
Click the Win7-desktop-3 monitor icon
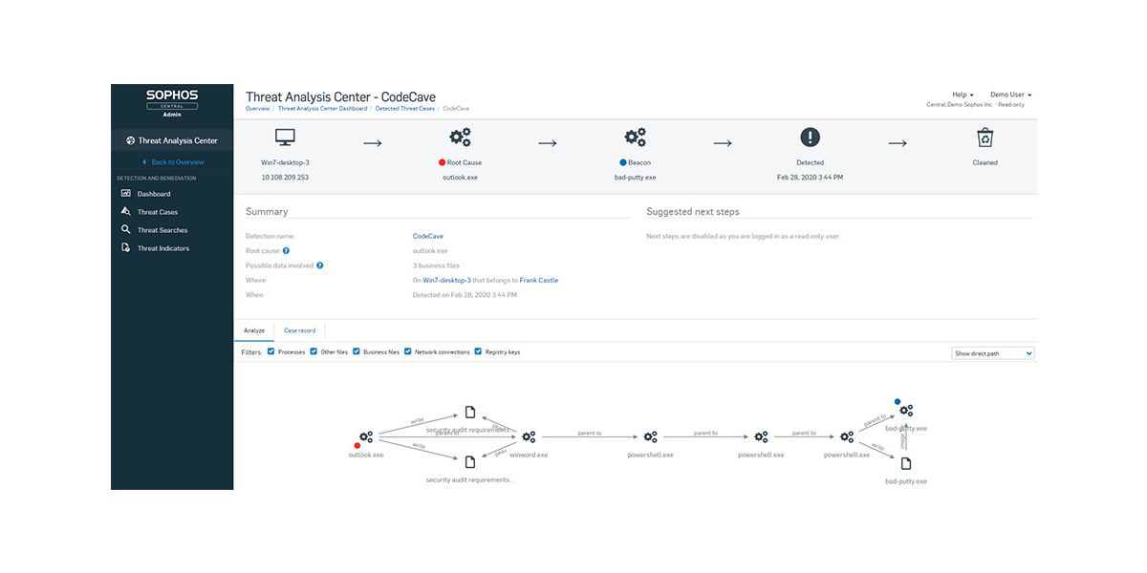click(285, 138)
